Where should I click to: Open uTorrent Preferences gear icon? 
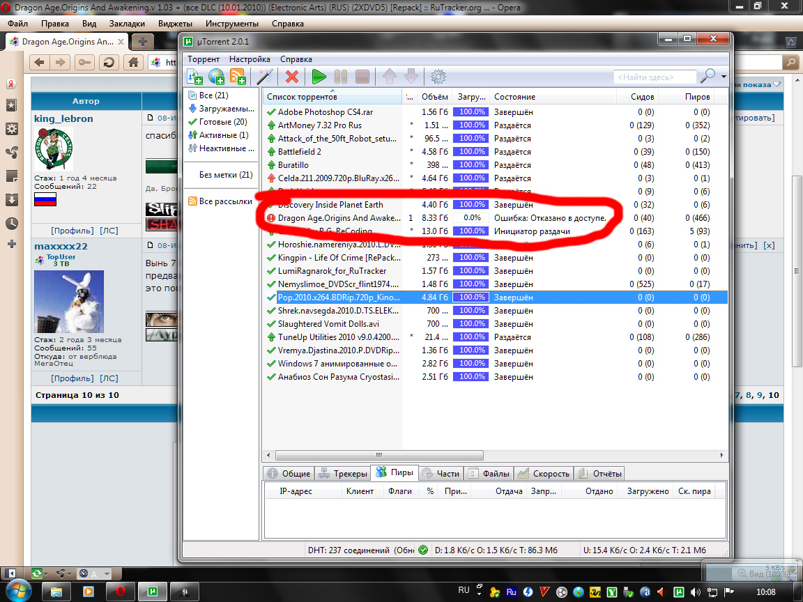pos(438,77)
